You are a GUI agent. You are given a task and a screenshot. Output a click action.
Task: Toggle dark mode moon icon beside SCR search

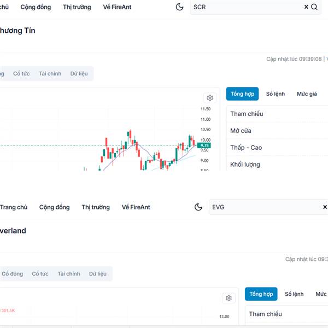180,7
